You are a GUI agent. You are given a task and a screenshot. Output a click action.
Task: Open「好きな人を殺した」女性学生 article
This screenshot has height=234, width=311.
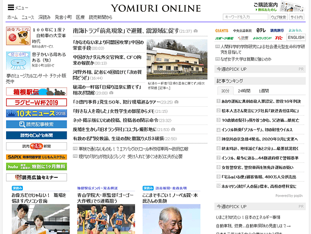click(113, 111)
